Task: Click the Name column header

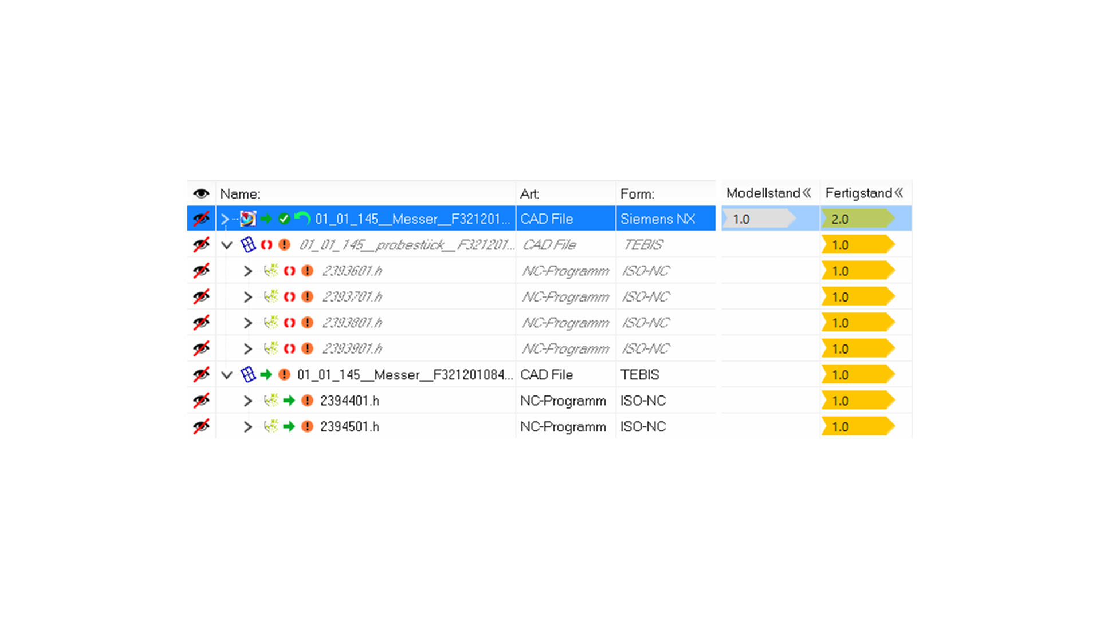Action: coord(240,194)
